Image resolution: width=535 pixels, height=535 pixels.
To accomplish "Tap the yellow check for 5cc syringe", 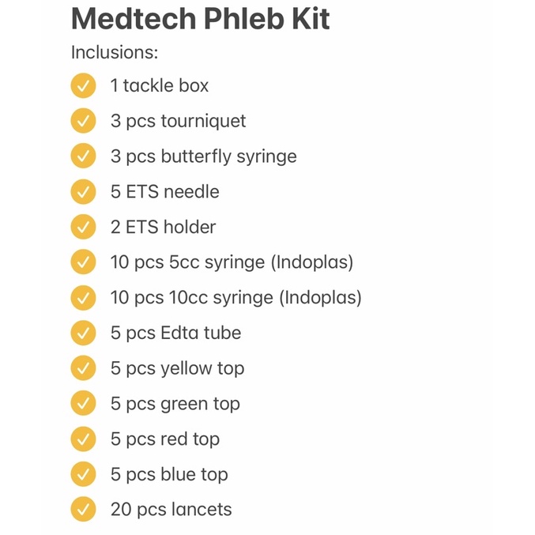I will [83, 262].
